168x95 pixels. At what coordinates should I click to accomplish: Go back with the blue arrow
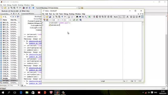80,17
